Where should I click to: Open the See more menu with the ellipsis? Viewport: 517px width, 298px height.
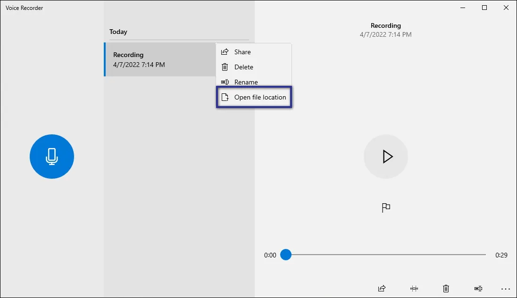point(506,288)
